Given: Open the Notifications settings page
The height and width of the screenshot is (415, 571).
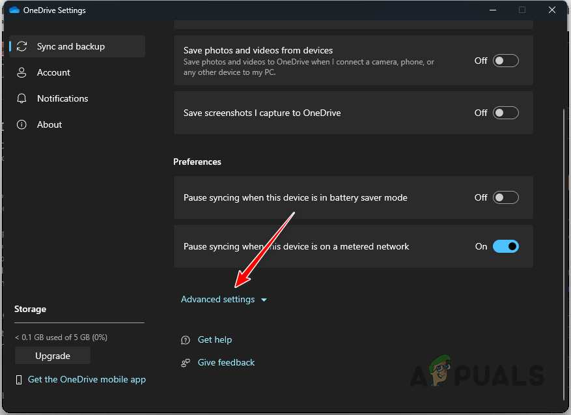Looking at the screenshot, I should point(63,98).
